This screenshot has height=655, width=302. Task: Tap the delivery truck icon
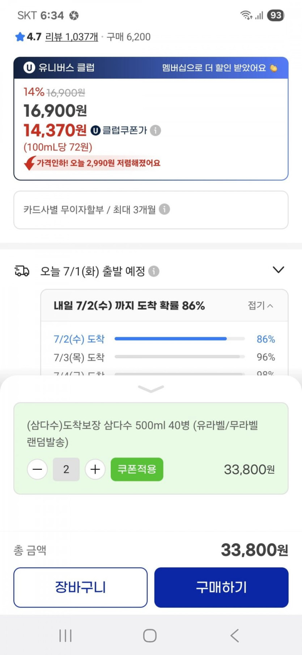22,271
